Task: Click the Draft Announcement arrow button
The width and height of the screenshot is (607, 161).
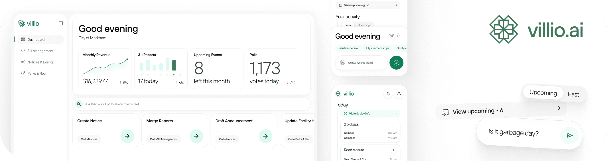Action: point(265,136)
